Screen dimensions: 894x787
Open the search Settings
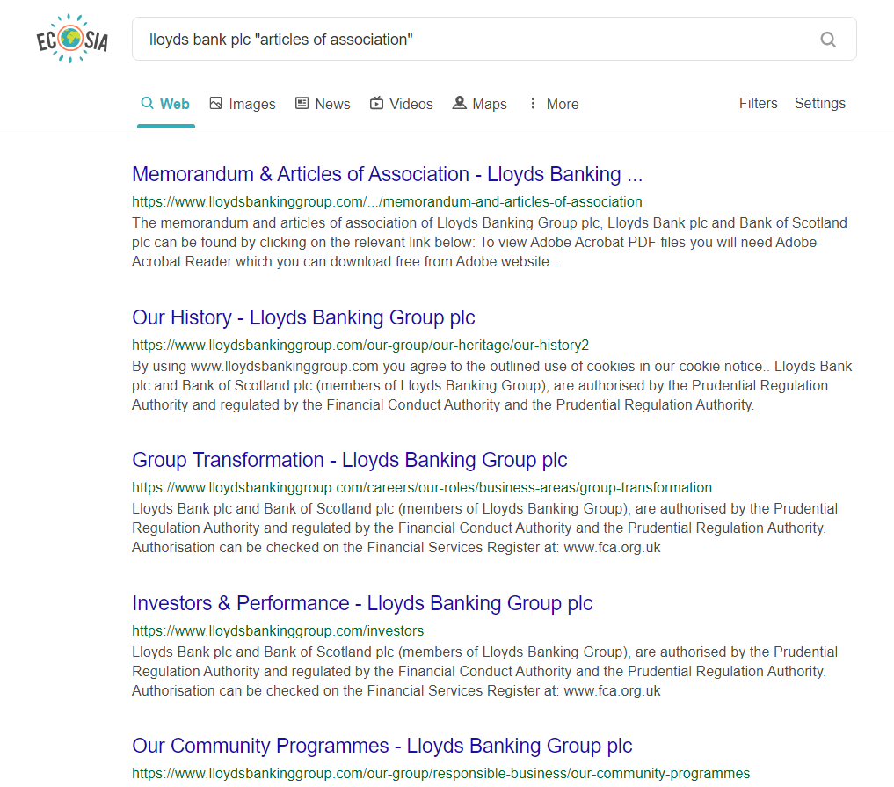point(820,103)
